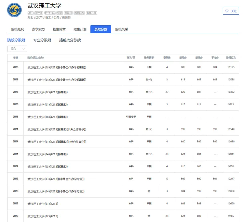The height and width of the screenshot is (222, 252).
Task: Select the 录取分数 tab
Action: coord(101,29)
